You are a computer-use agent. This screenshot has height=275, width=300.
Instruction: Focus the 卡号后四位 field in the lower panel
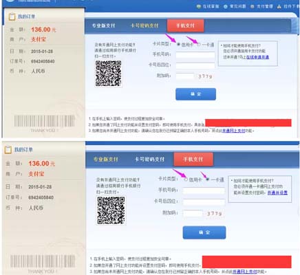[204, 201]
